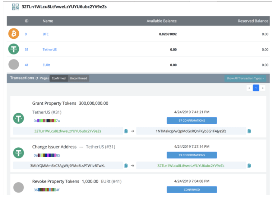Copy recipient address in Change Issuer transaction
The width and height of the screenshot is (273, 199).
pos(249,166)
